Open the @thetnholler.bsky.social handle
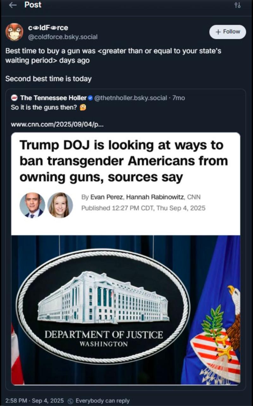 [x=131, y=98]
